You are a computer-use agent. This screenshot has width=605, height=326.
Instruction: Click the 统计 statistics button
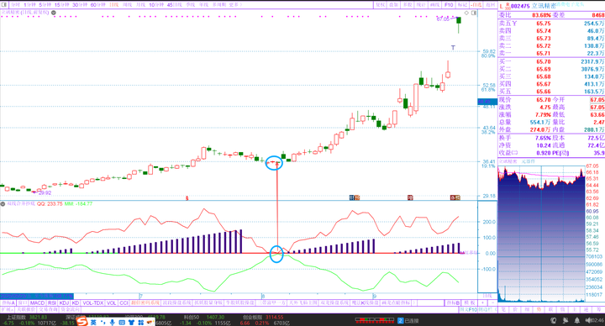click(421, 5)
